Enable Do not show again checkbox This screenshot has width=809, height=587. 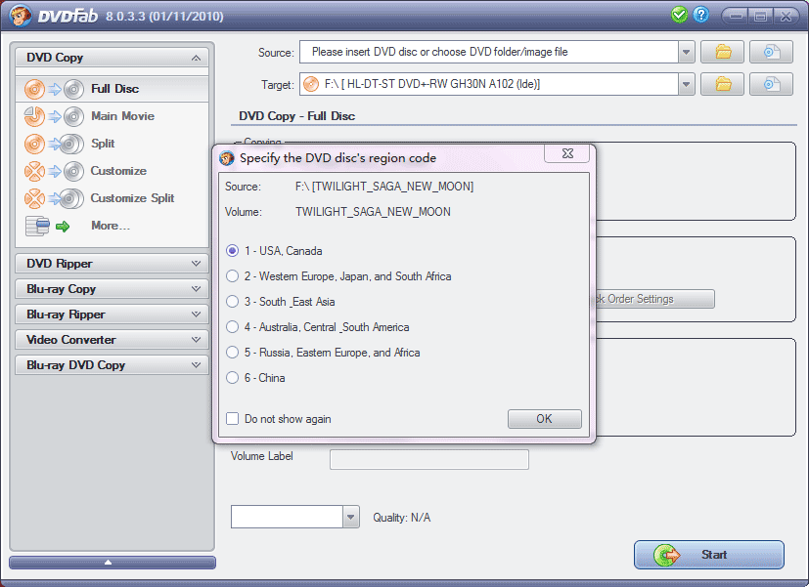[x=232, y=419]
